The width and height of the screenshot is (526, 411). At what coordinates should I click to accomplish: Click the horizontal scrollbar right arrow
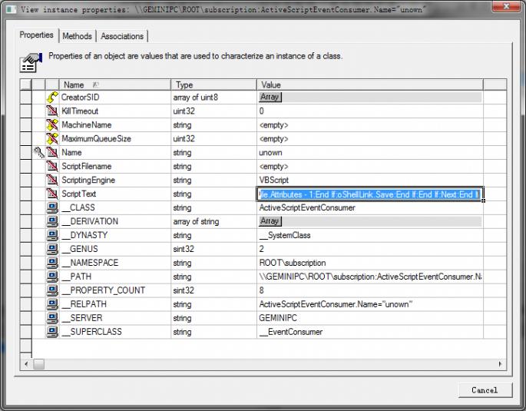click(x=501, y=363)
